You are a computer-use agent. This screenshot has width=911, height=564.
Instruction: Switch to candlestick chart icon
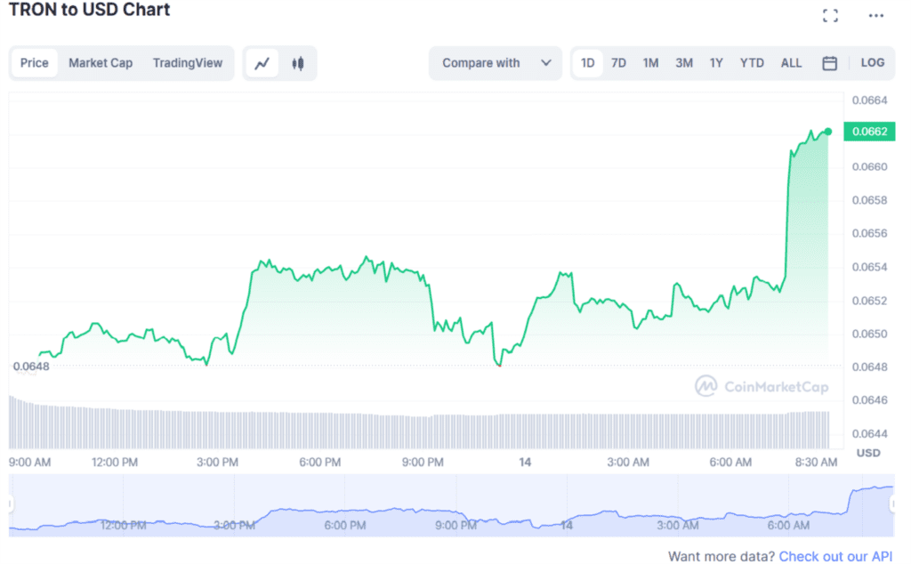pos(298,63)
